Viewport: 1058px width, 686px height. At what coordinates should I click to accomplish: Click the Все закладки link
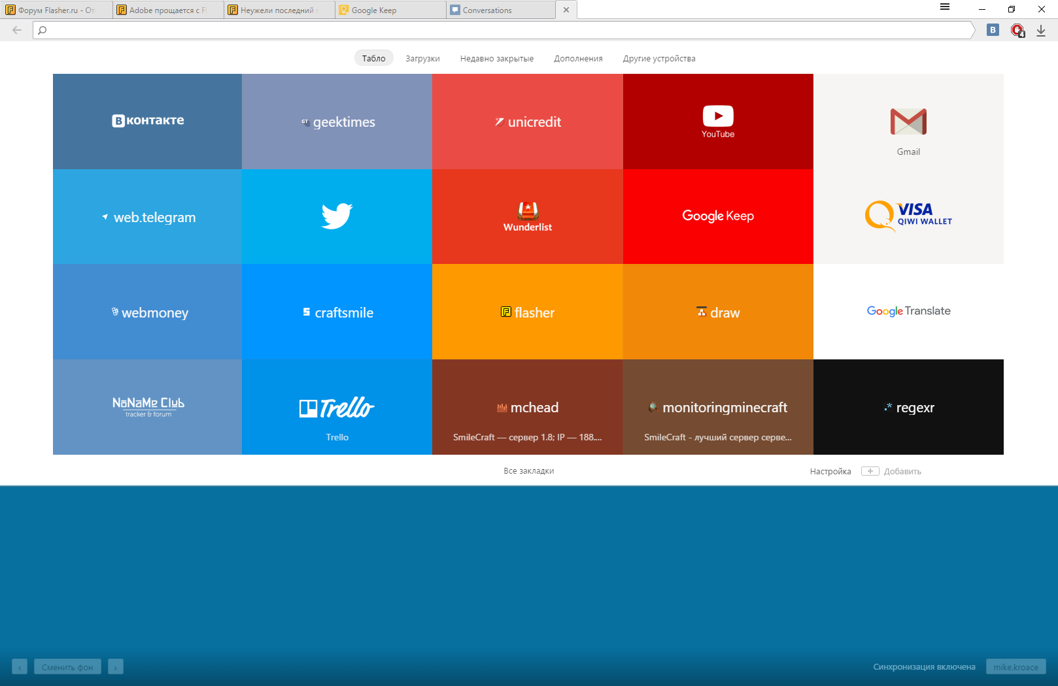pyautogui.click(x=528, y=471)
